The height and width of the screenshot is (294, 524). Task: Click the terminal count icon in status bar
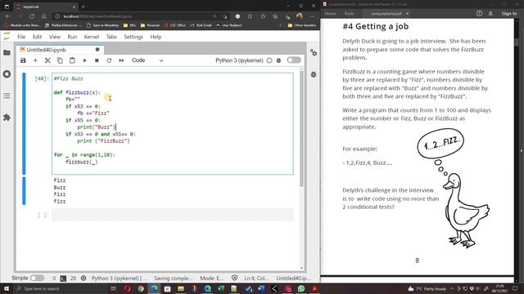pyautogui.click(x=63, y=278)
